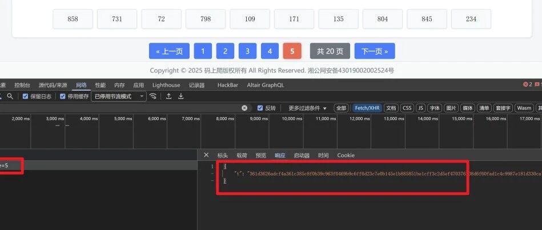This screenshot has height=230, width=542.
Task: Select the 媒体 request type filter
Action: (468, 108)
